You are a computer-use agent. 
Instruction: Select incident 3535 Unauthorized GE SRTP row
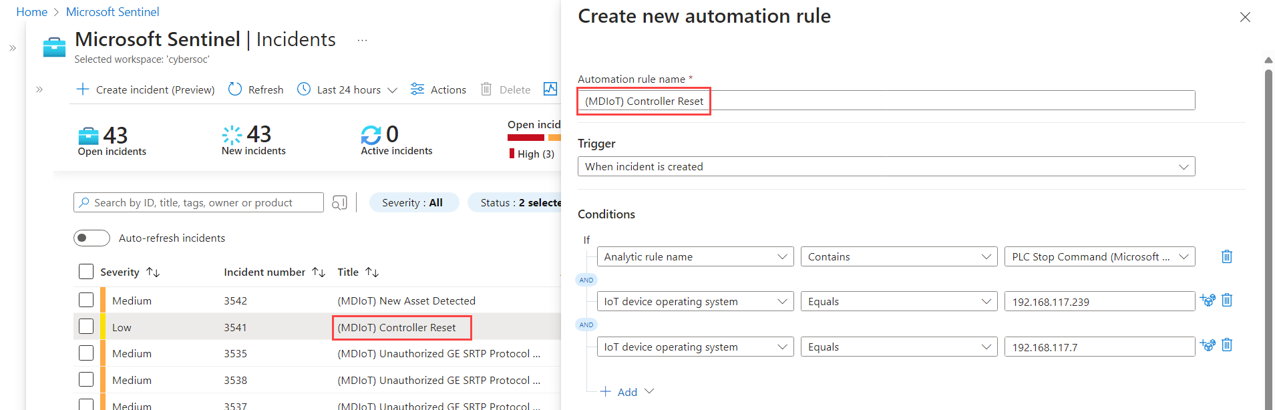(x=317, y=353)
